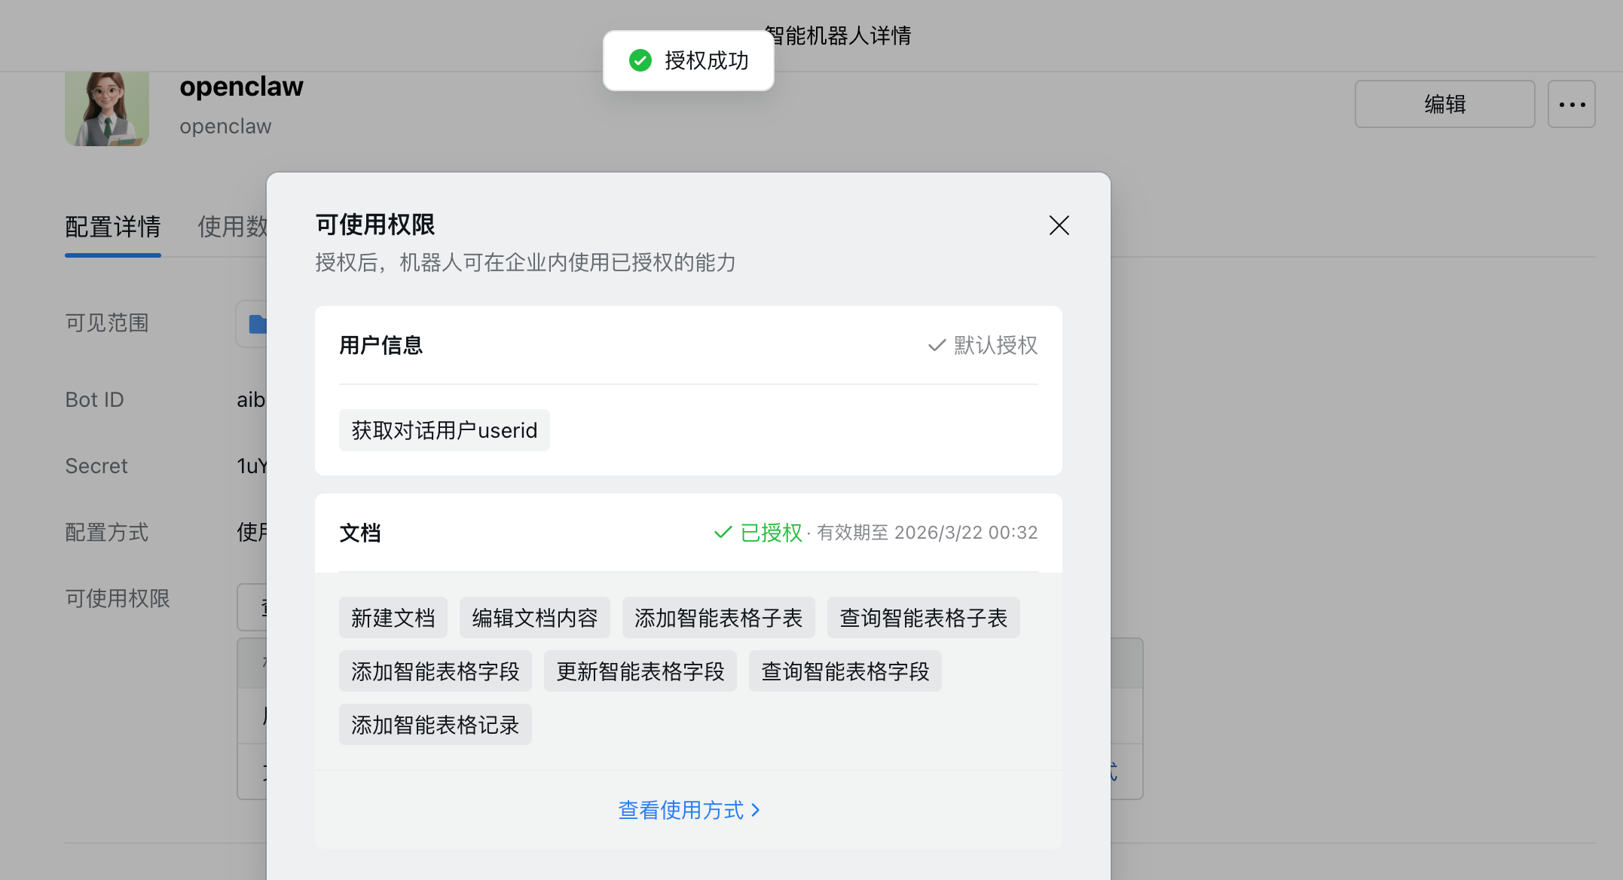Click the 默认授权 checkmark status

[x=937, y=345]
